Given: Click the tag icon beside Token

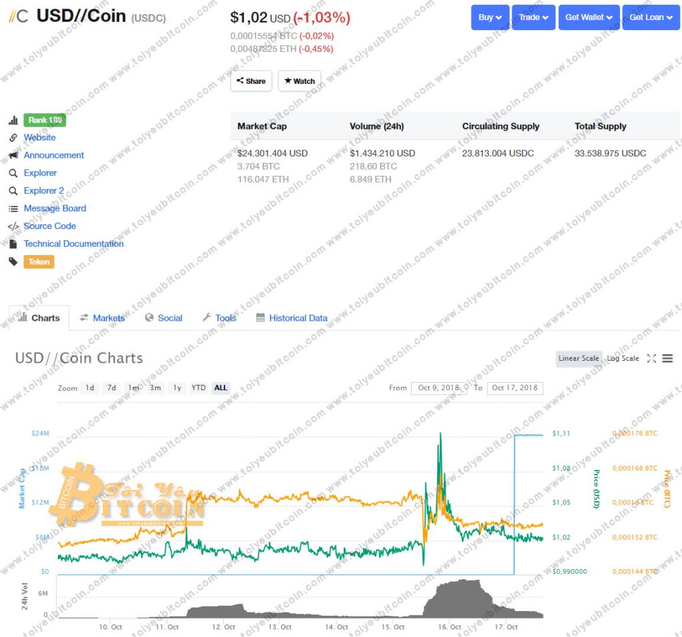Looking at the screenshot, I should pos(13,262).
